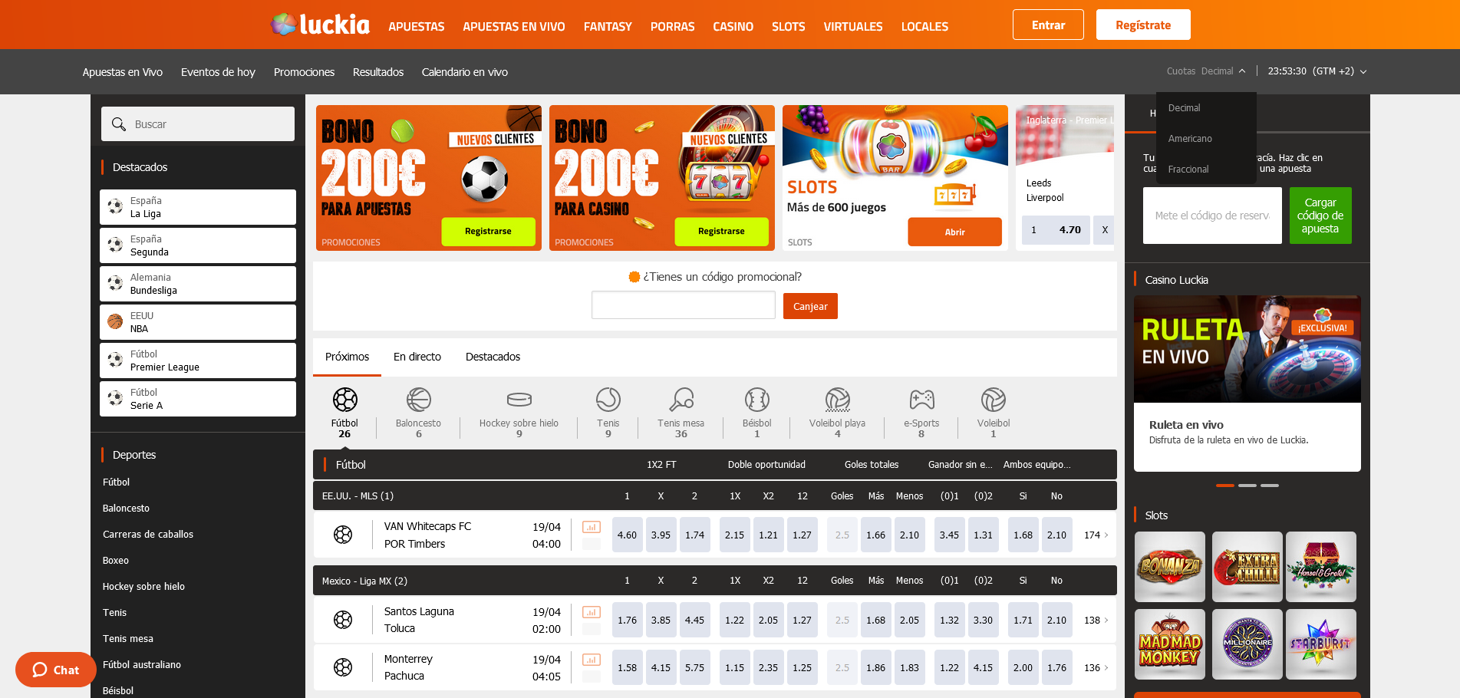Image resolution: width=1460 pixels, height=698 pixels.
Task: Focus the promotional code input field
Action: pos(684,305)
